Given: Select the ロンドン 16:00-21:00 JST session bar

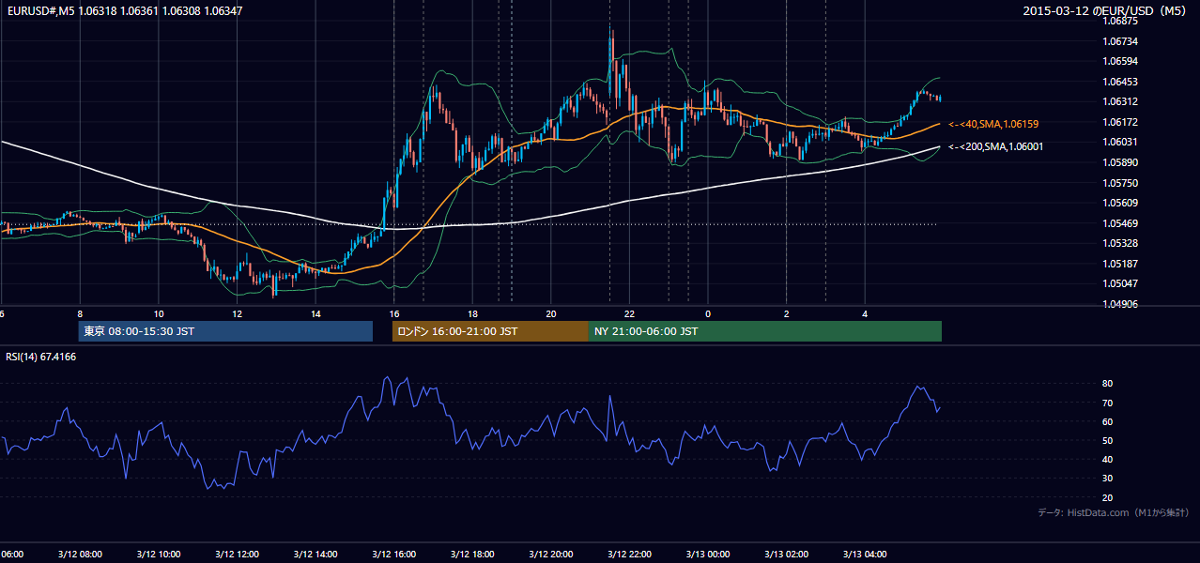Looking at the screenshot, I should (490, 331).
